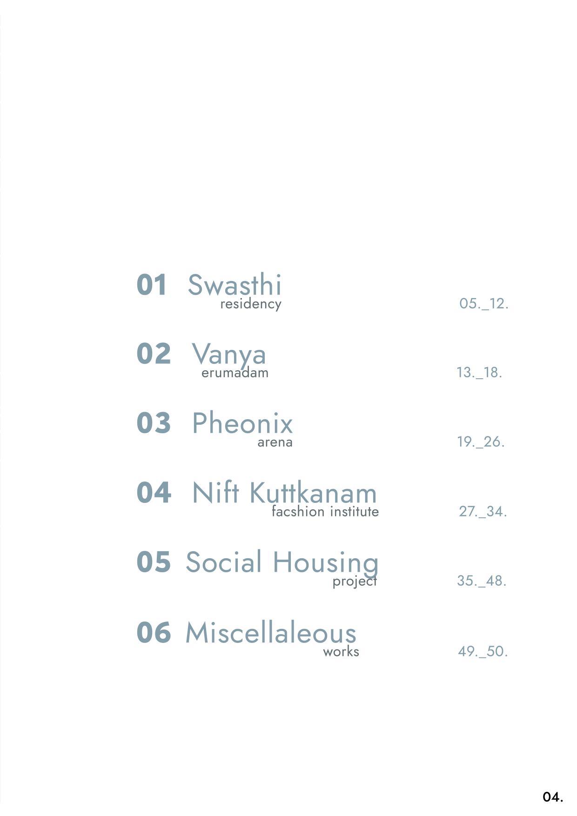The width and height of the screenshot is (577, 816).
Task: Click the facshion institute subtitle
Action: pos(325,512)
